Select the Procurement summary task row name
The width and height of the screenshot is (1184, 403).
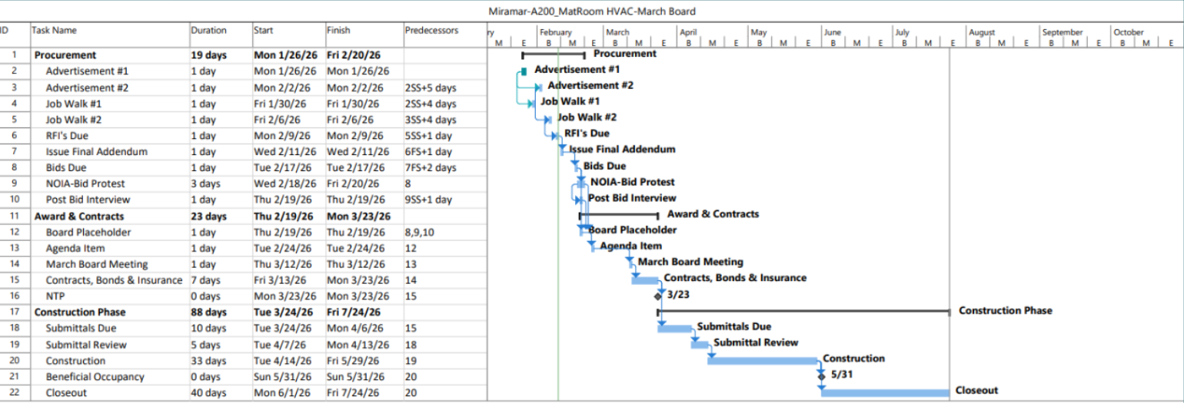coord(65,55)
